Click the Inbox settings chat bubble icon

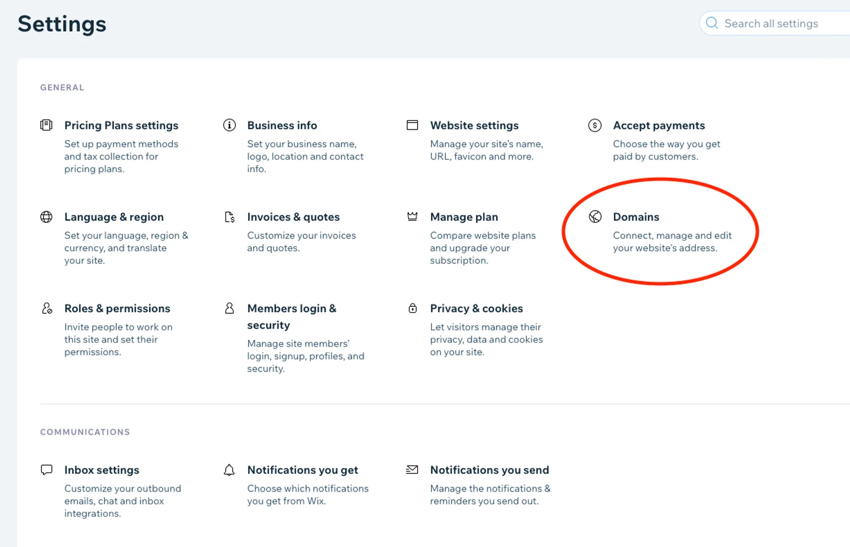pyautogui.click(x=47, y=470)
